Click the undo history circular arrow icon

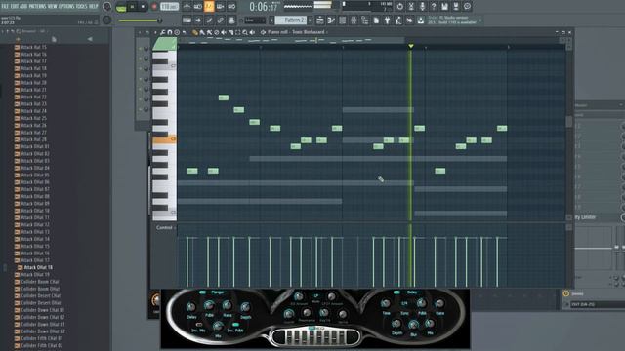pos(399,7)
